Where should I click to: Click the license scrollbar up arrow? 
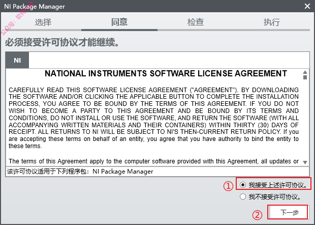(305, 72)
